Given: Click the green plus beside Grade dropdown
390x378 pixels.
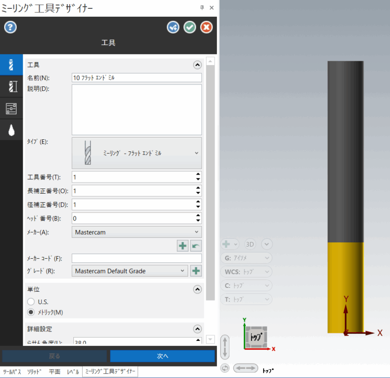Looking at the screenshot, I should point(196,271).
